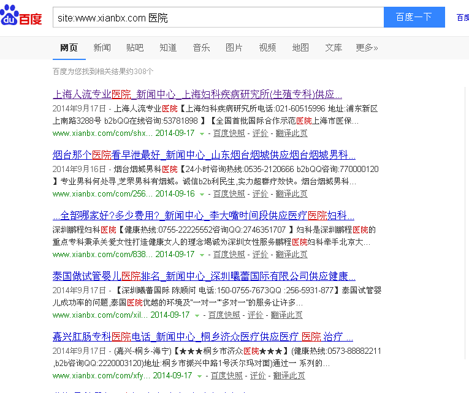Expand dropdown arrow for xianbx.com/com/838 result
This screenshot has width=469, height=393.
click(202, 255)
